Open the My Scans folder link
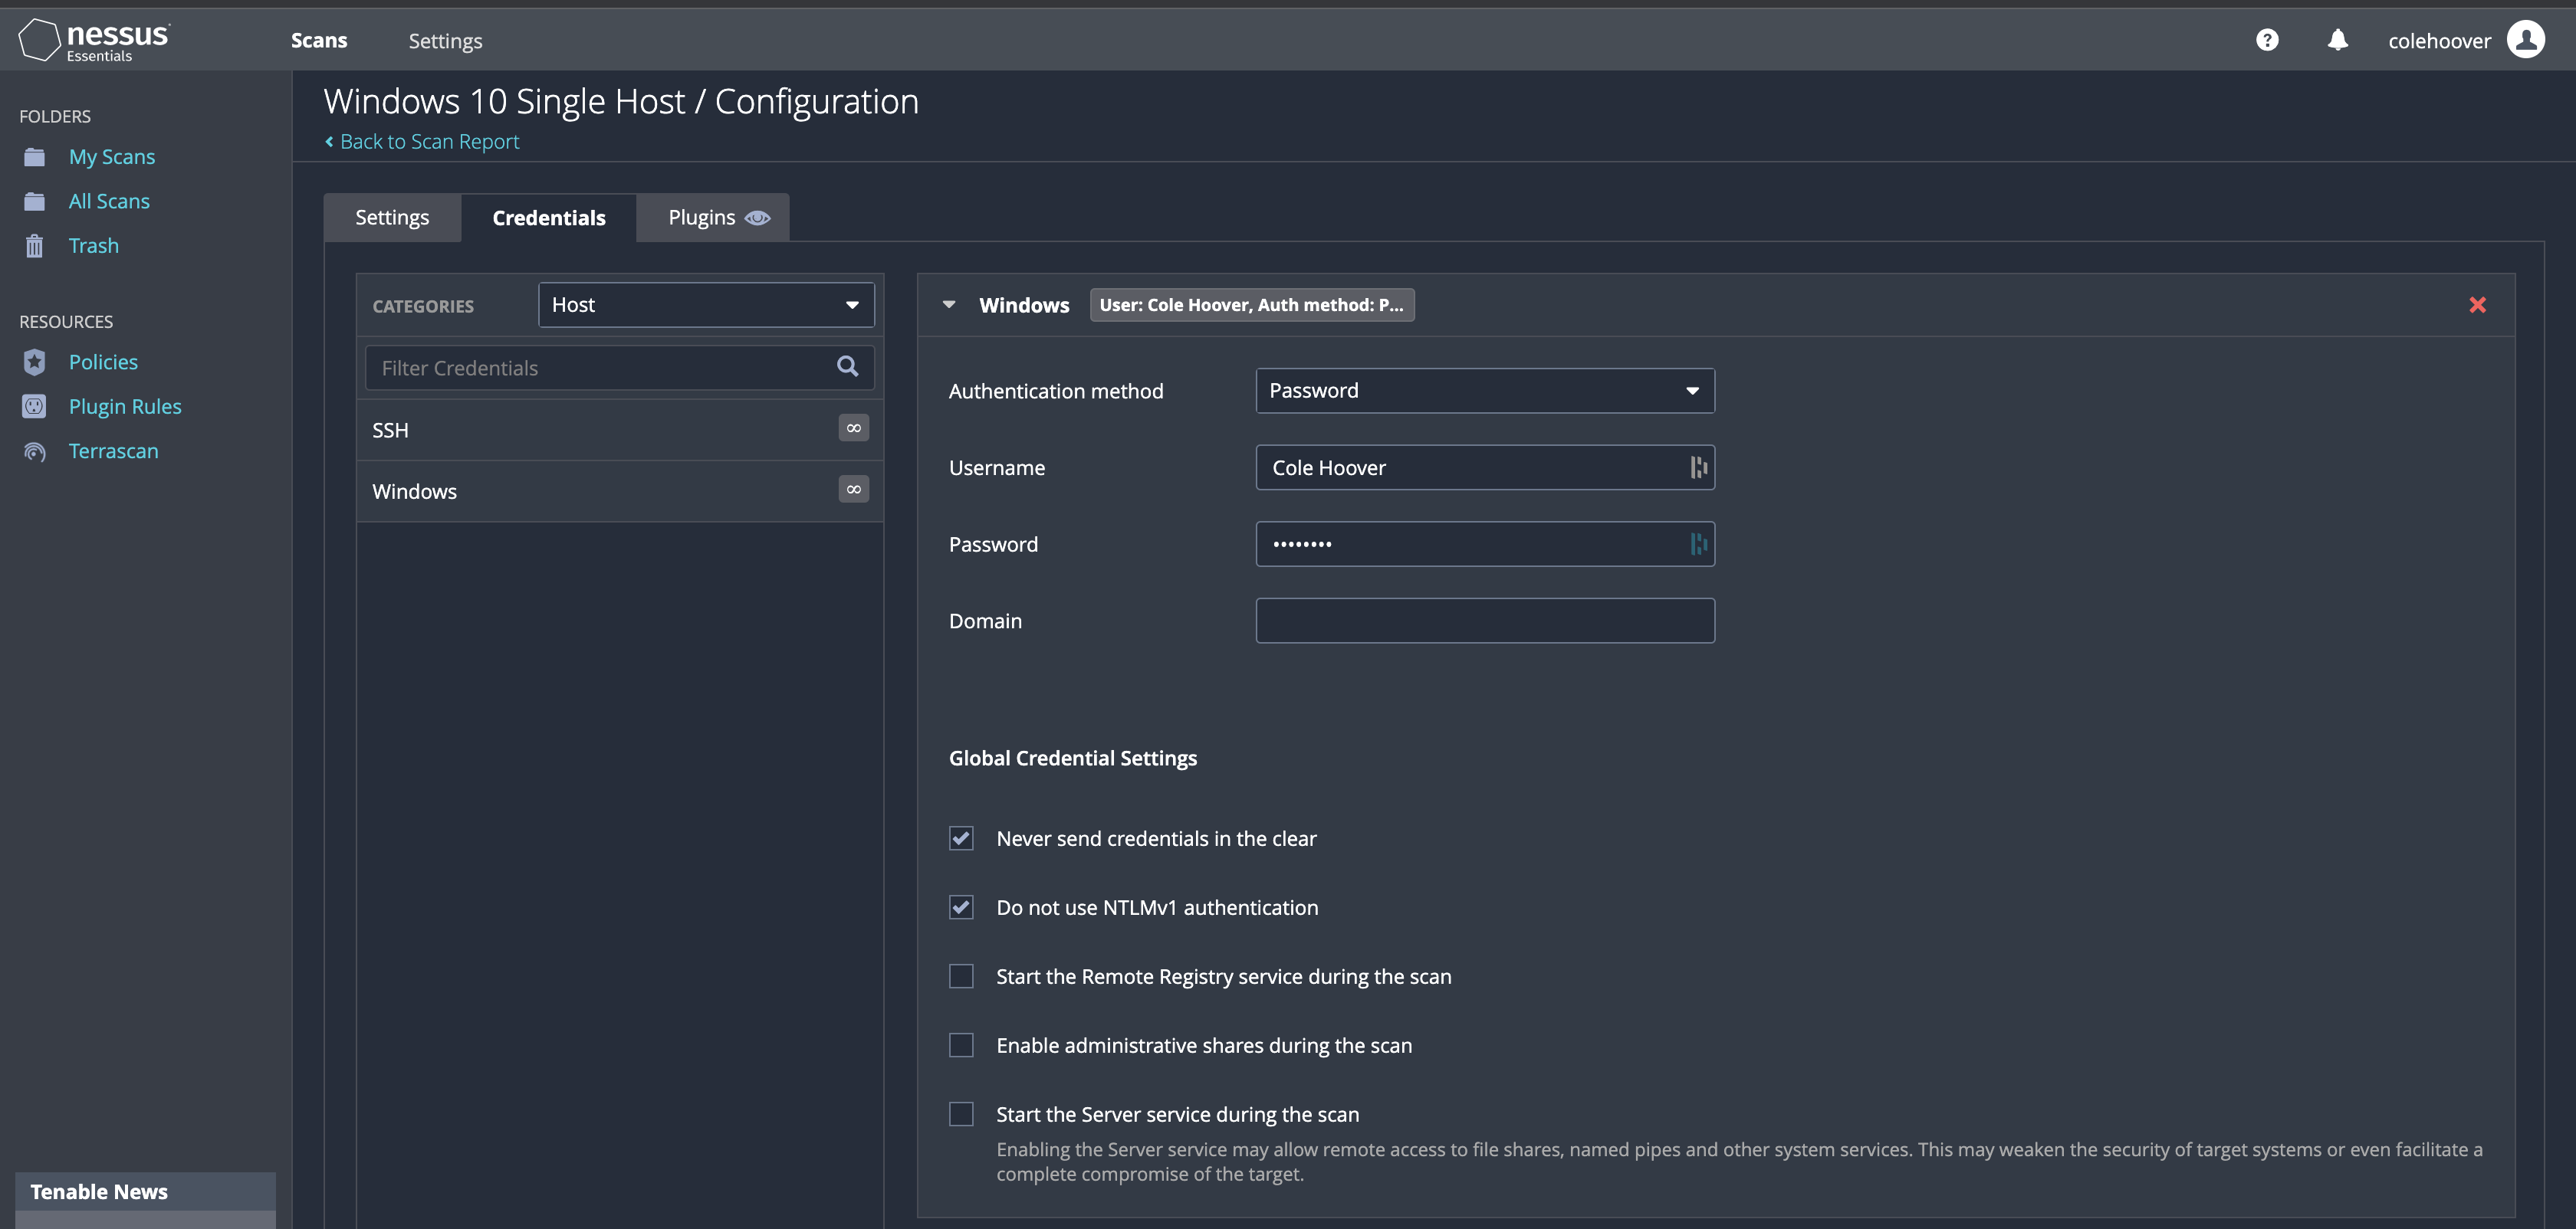The image size is (2576, 1229). (x=112, y=157)
